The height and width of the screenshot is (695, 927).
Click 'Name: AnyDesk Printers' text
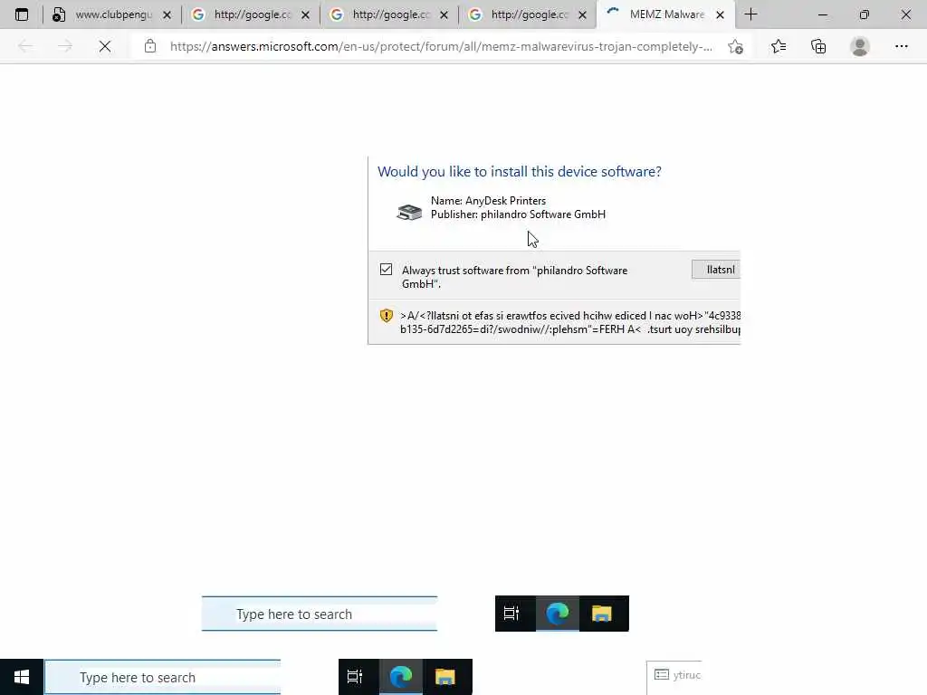[x=488, y=200]
